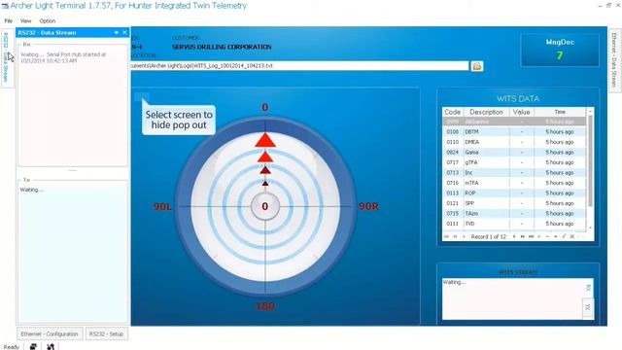Click the WITS log file path field
Screen dimensions: 622x350
point(299,66)
